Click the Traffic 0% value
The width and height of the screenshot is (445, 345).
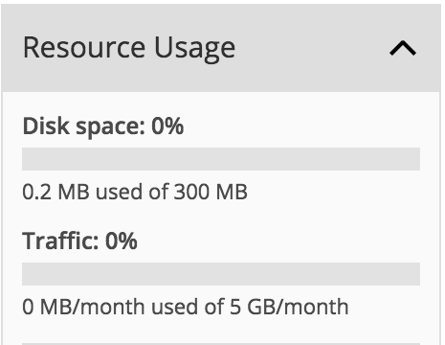[122, 241]
